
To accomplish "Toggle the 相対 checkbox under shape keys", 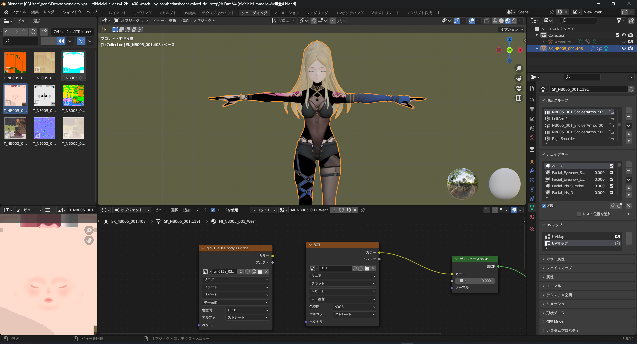I will [x=544, y=206].
